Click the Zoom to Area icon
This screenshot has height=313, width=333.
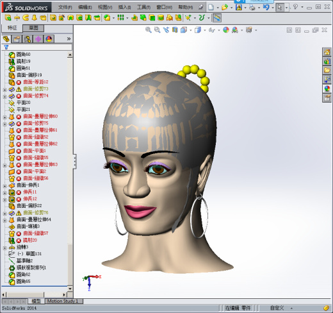158,30
